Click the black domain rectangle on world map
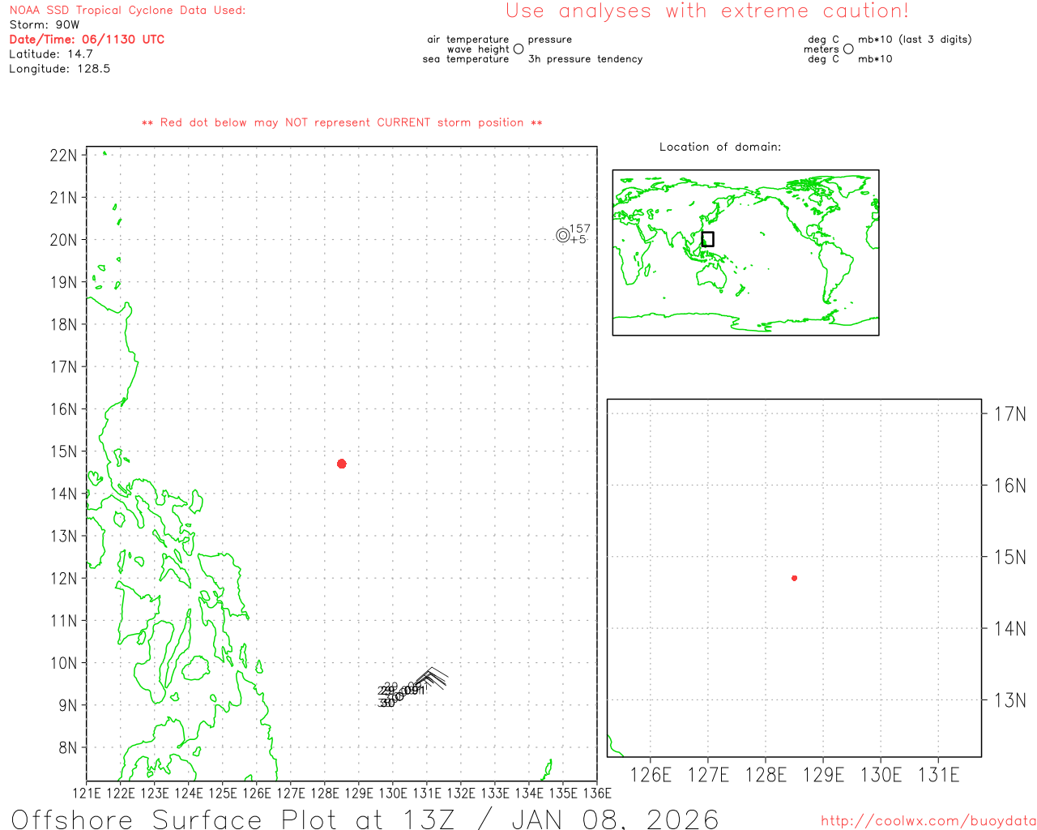The height and width of the screenshot is (830, 1037). point(707,239)
